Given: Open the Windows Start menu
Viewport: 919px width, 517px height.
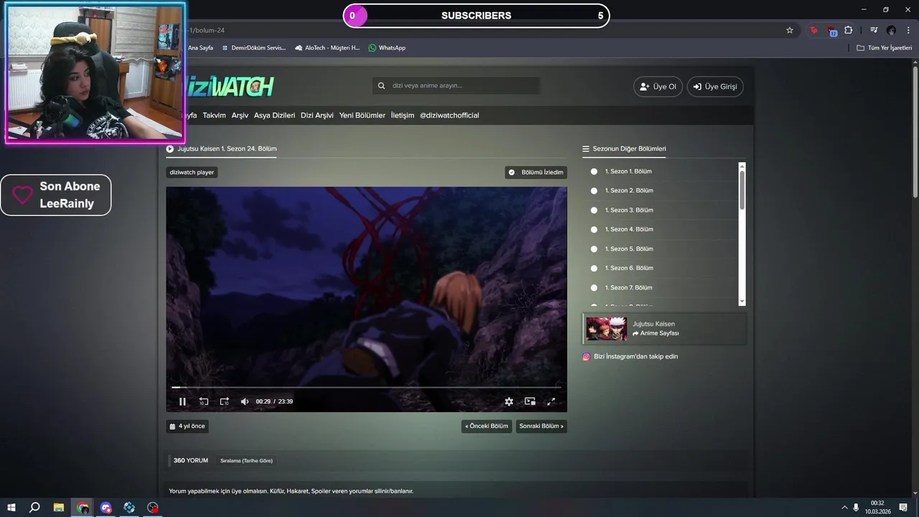Looking at the screenshot, I should [11, 508].
